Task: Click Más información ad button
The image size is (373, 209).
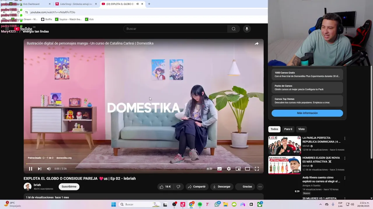Action: 307,113
